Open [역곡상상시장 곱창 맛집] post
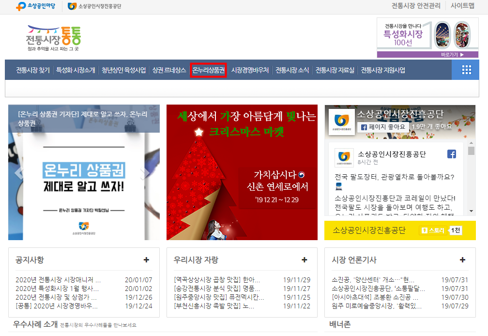The height and width of the screenshot is (336, 488). tap(217, 280)
